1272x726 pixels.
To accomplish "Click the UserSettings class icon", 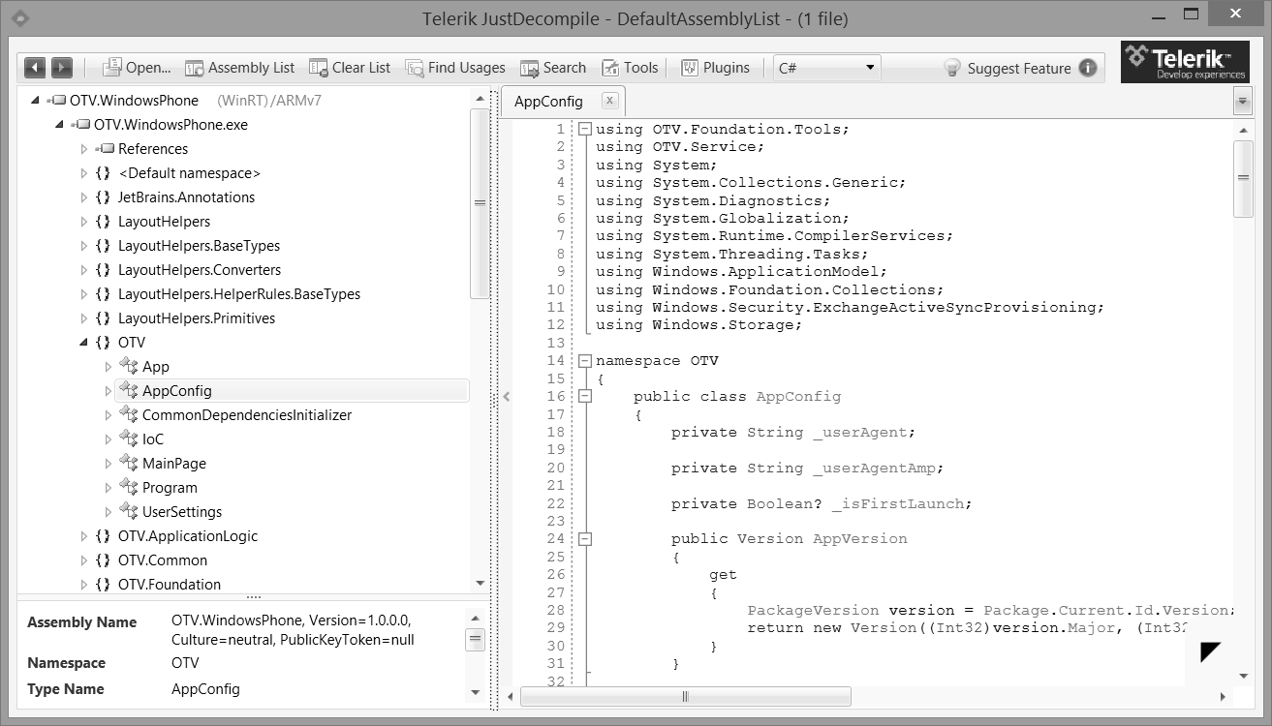I will 128,511.
